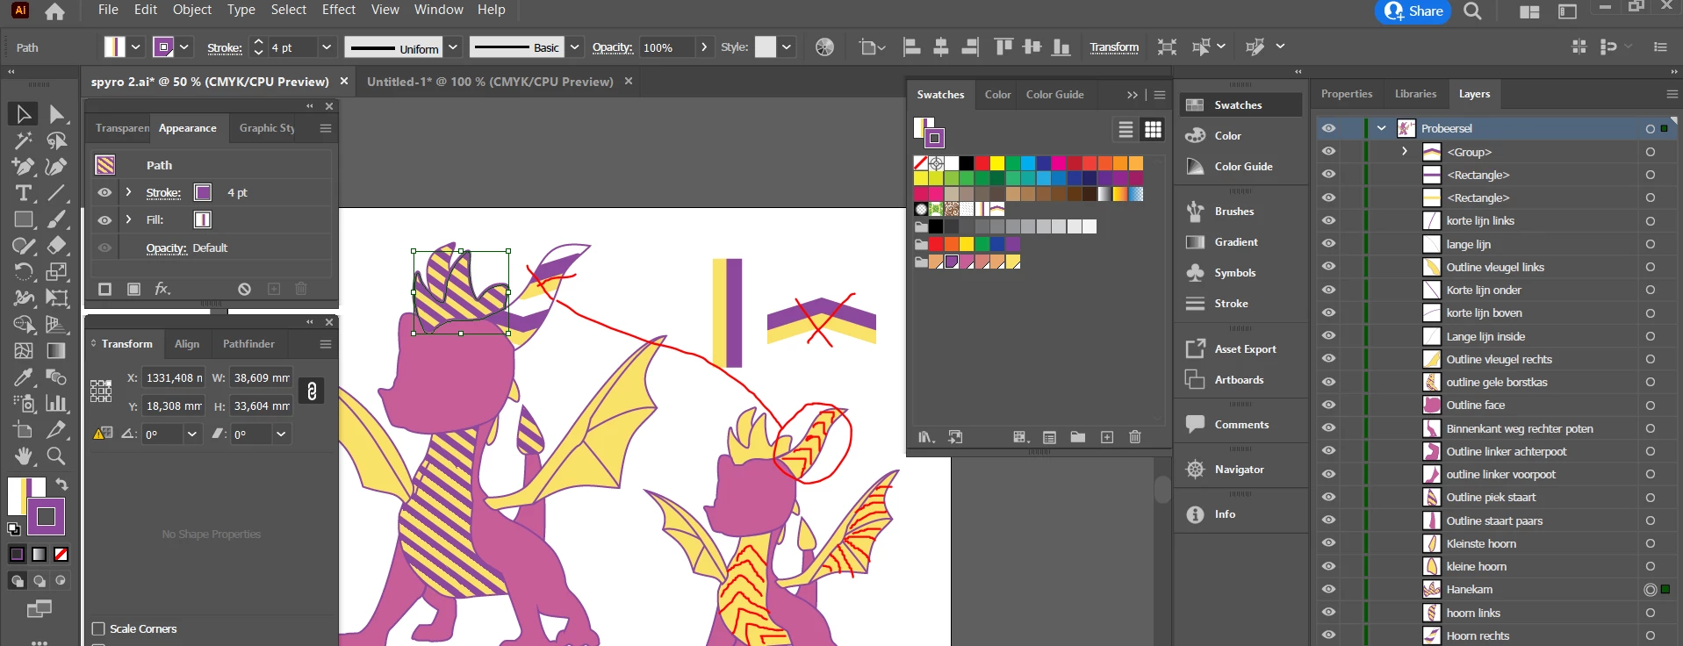Screen dimensions: 1683x646
Task: Select the Rectangle tool
Action: [x=23, y=219]
